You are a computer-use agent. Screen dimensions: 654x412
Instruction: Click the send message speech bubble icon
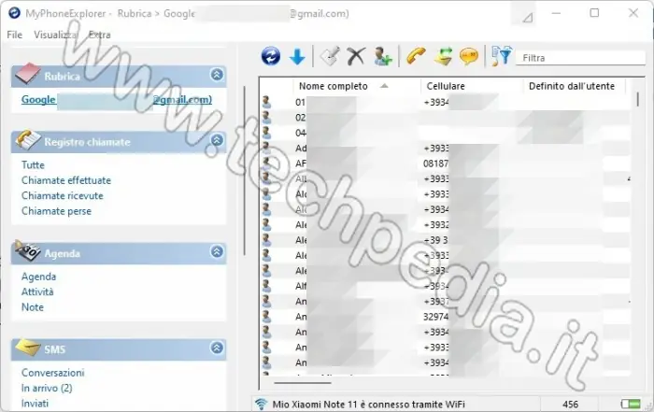pyautogui.click(x=469, y=56)
